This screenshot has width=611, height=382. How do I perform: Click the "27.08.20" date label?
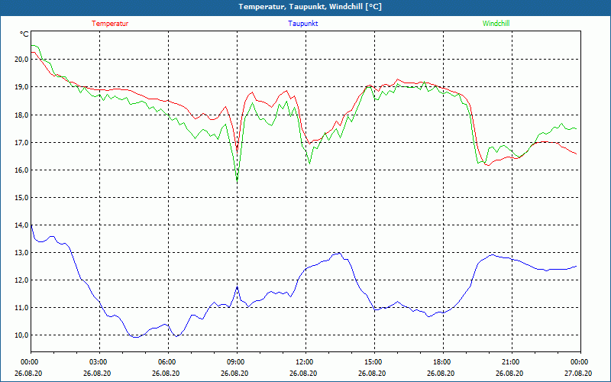point(578,373)
